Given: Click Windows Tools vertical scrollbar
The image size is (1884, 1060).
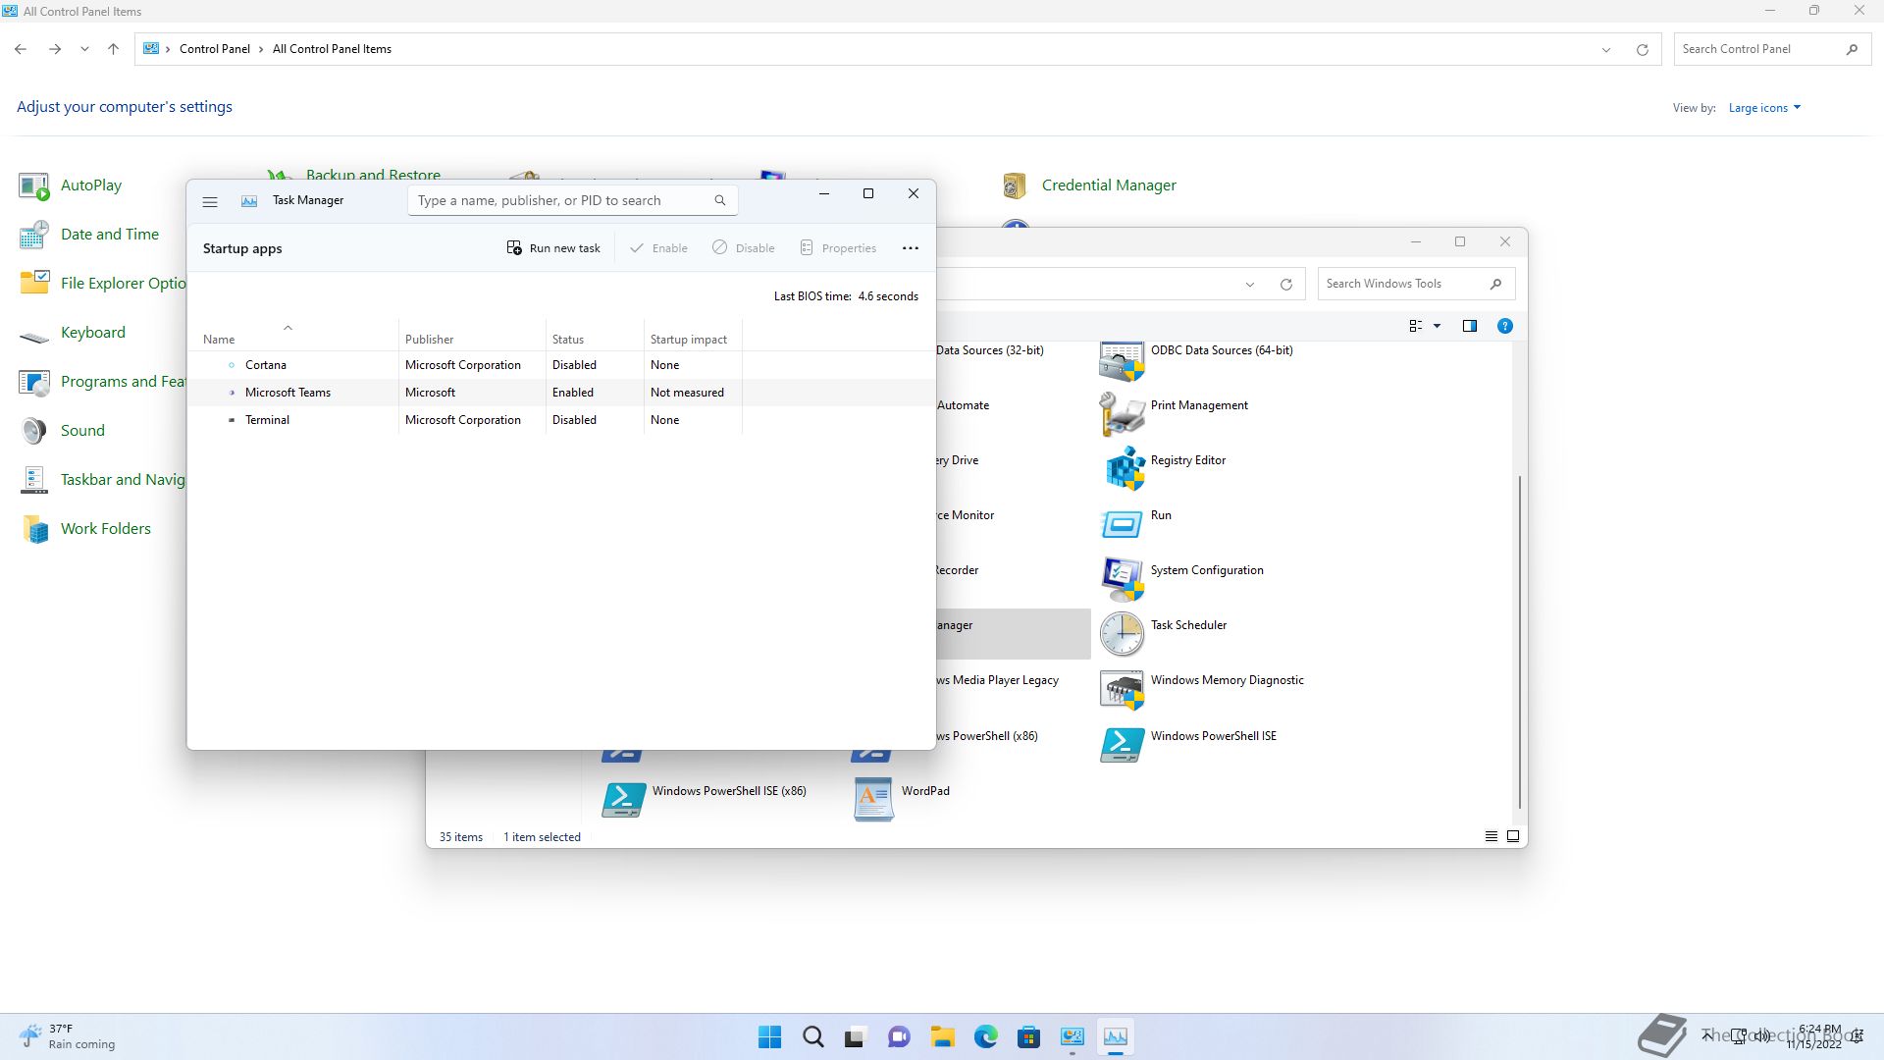Looking at the screenshot, I should click(x=1520, y=642).
